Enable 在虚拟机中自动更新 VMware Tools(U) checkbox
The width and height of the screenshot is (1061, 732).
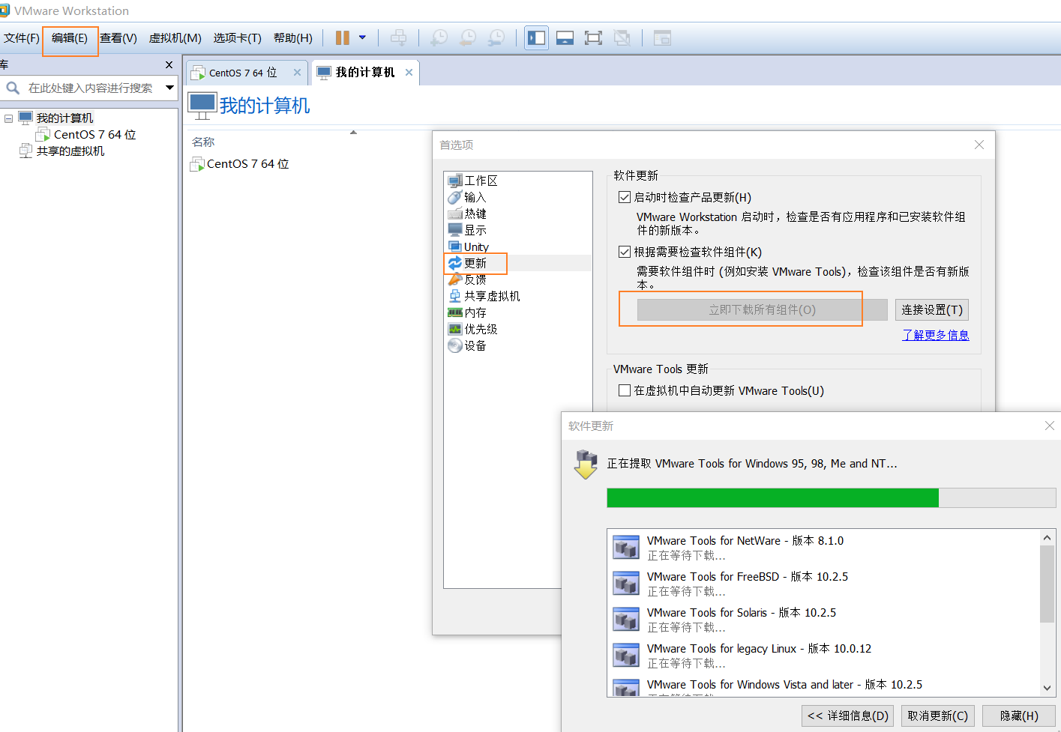[624, 390]
